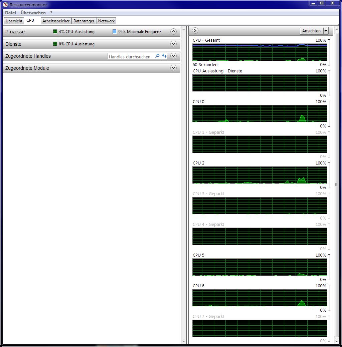Switch to the Netzwerk tab

[106, 21]
